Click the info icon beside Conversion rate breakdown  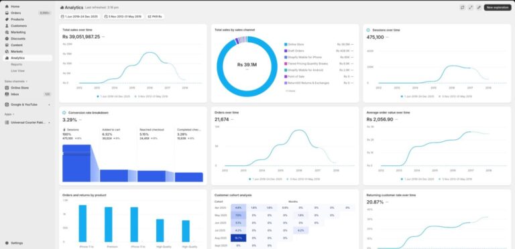(64, 112)
